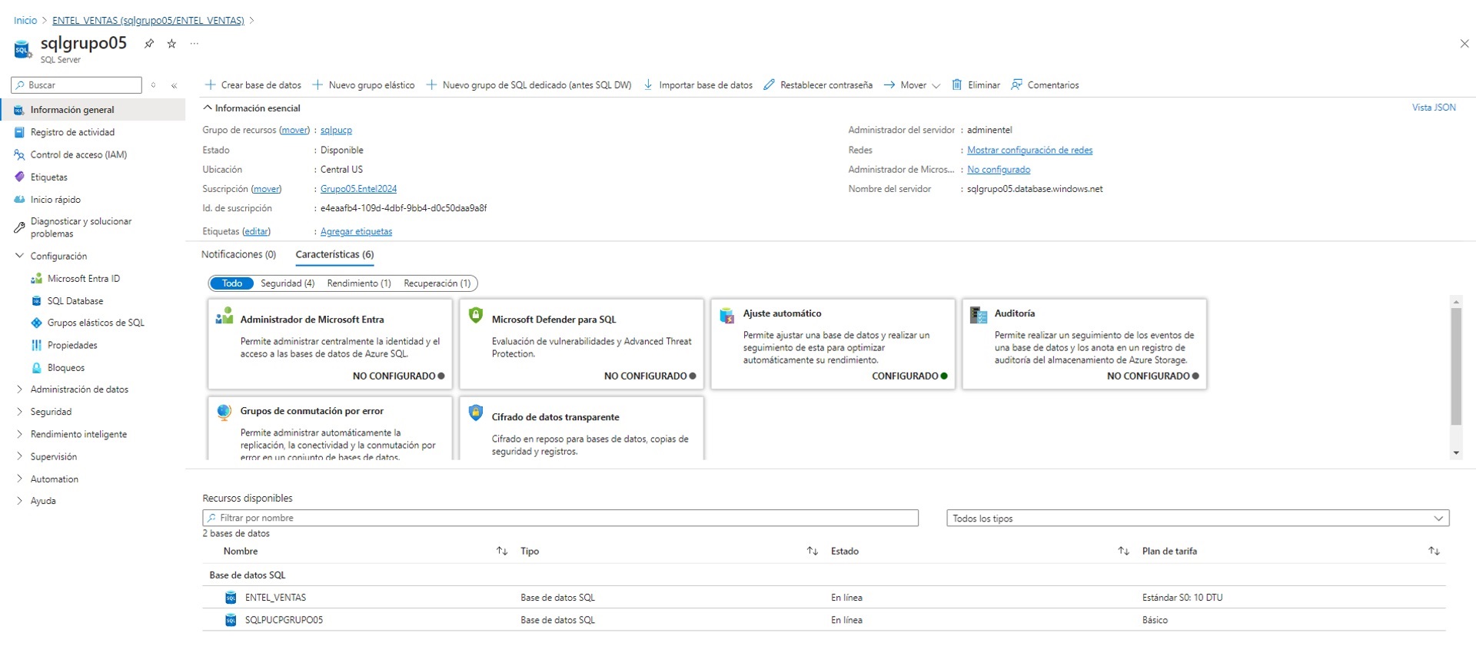Open the Vista JSON link

[1433, 108]
